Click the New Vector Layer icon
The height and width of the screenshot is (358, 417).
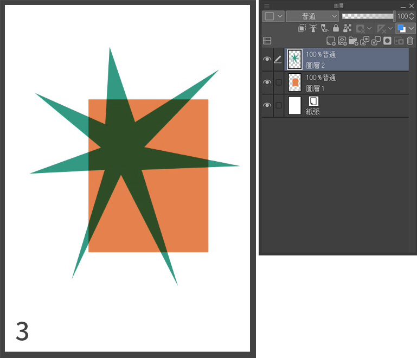pyautogui.click(x=342, y=41)
